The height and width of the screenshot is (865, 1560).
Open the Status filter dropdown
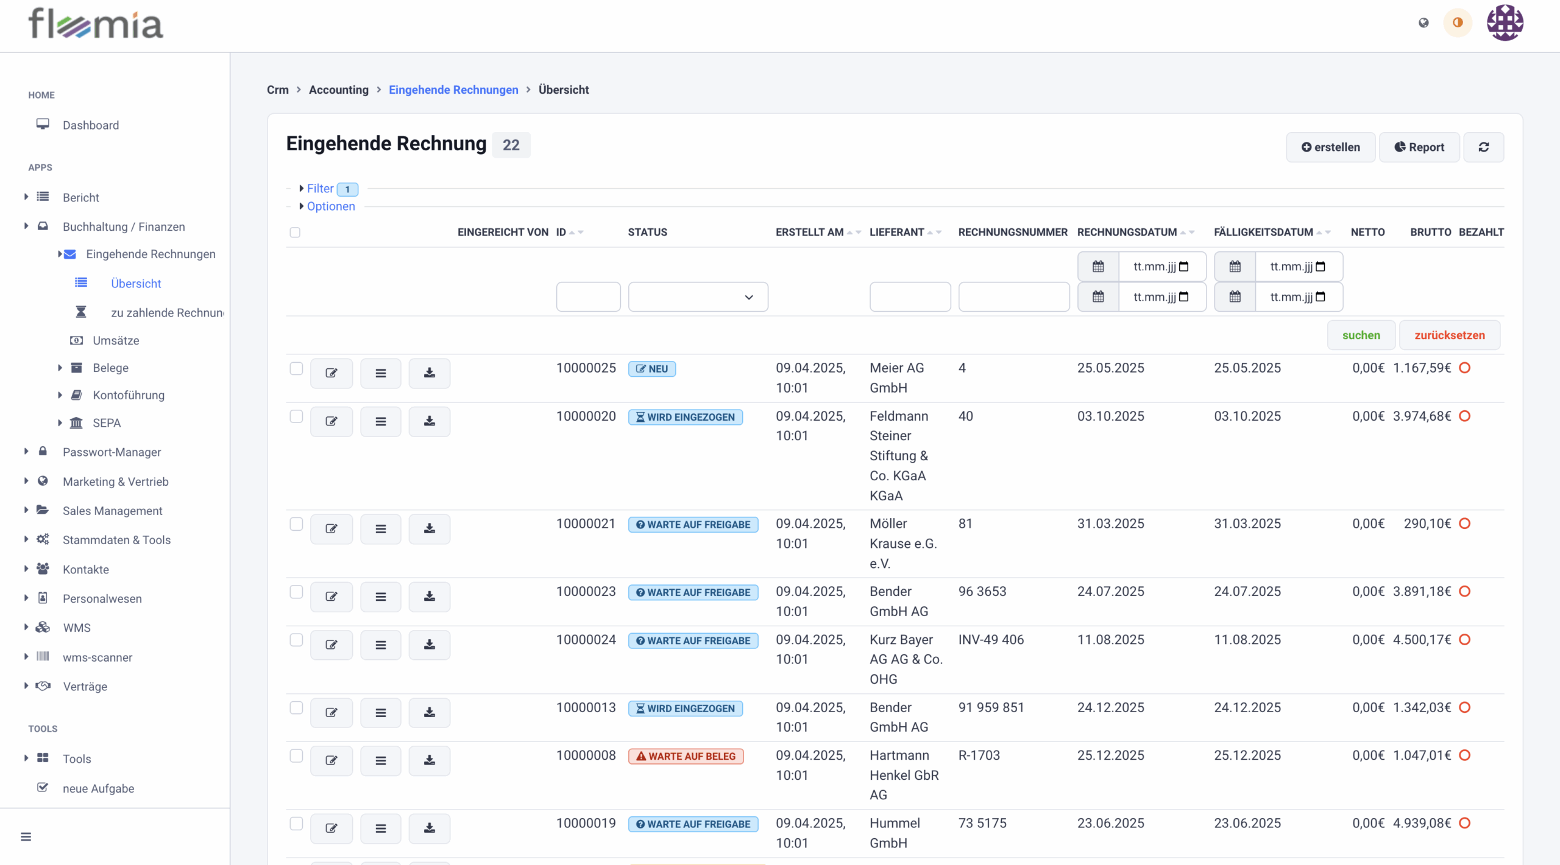(x=697, y=297)
